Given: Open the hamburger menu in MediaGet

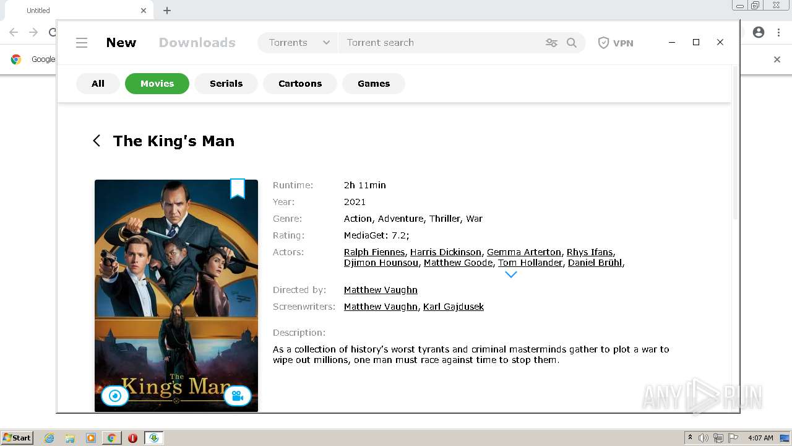Looking at the screenshot, I should [x=82, y=43].
